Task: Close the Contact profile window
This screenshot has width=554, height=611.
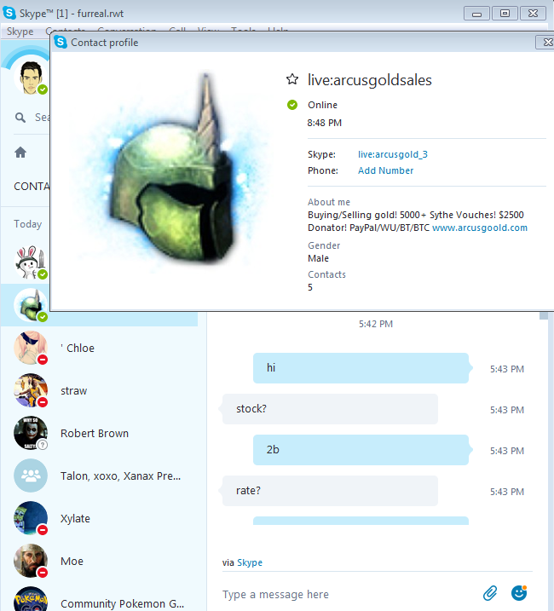Action: pyautogui.click(x=546, y=42)
